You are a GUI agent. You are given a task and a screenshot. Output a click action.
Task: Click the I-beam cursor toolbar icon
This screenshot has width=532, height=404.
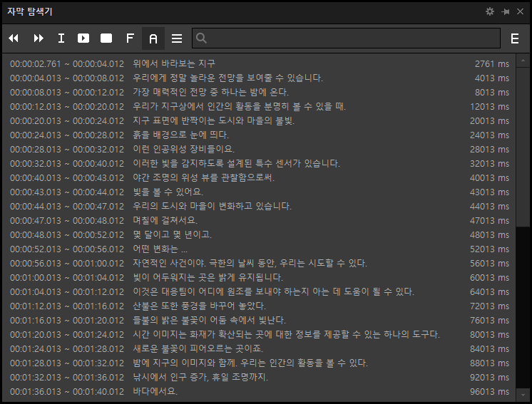pos(61,38)
